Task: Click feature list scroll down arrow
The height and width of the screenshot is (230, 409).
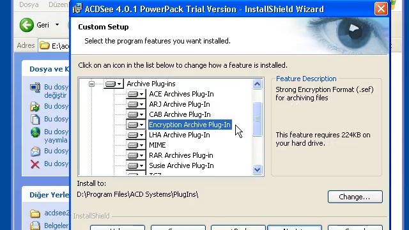Action: (257, 170)
